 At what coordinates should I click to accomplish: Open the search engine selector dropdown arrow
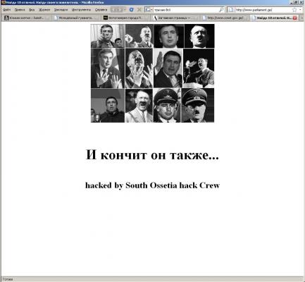[151, 10]
